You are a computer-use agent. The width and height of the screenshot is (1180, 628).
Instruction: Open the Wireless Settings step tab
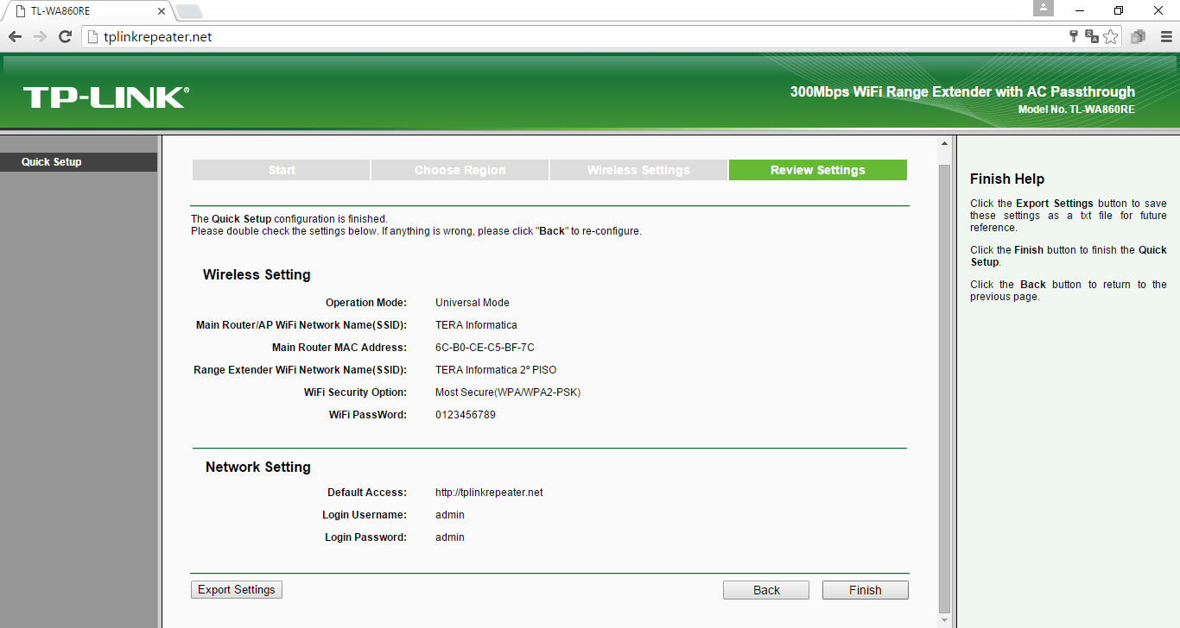(638, 170)
